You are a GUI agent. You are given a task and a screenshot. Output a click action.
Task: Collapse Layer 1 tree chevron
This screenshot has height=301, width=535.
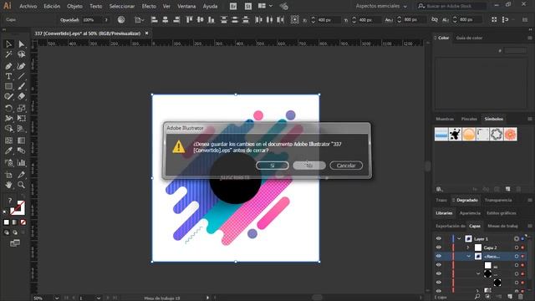click(459, 238)
